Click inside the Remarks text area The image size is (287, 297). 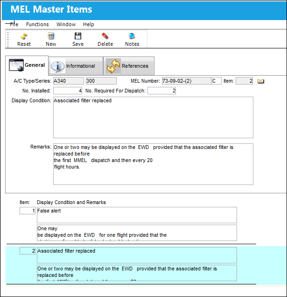(x=153, y=164)
